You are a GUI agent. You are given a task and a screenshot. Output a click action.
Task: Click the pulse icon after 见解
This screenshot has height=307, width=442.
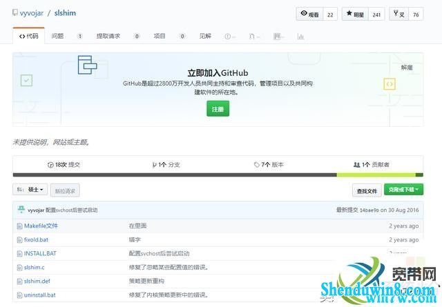[228, 37]
